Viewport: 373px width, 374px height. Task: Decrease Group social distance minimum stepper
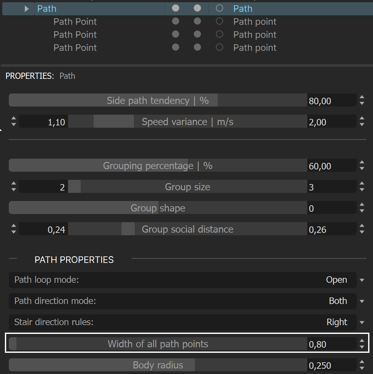[x=14, y=232]
